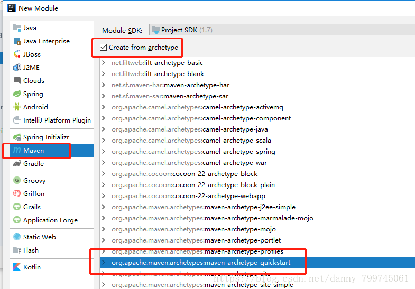Click the Flash folder icon

(17, 250)
